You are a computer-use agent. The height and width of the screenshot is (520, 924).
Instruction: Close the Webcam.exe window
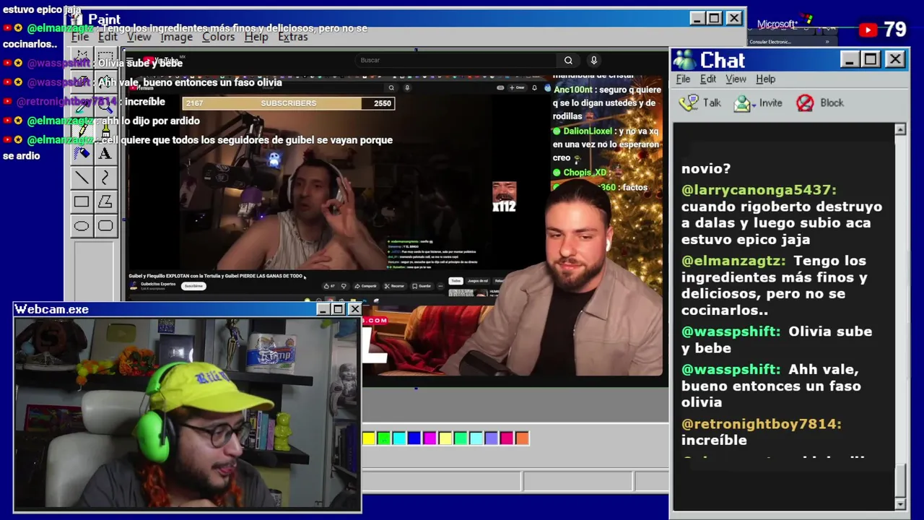pos(354,310)
